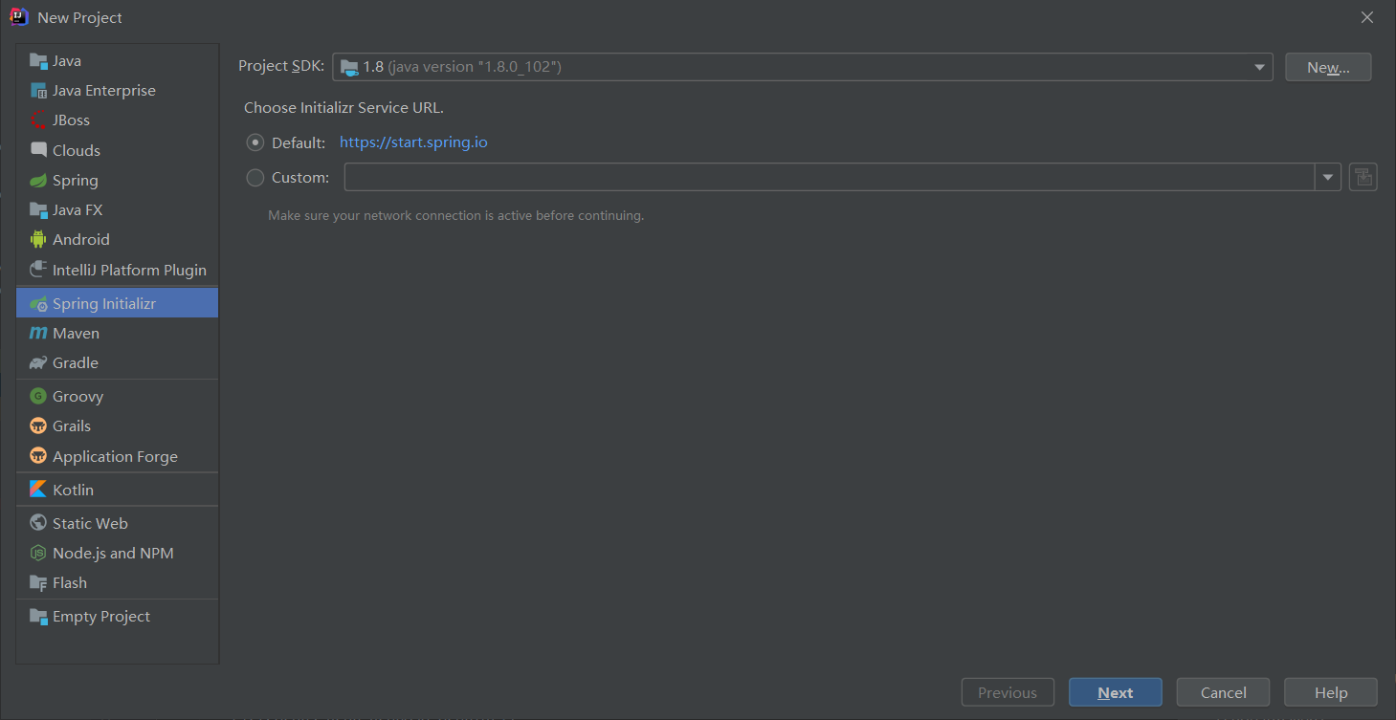Screen dimensions: 1396x720
Task: Pick the Node.js and NPM icon
Action: (x=38, y=554)
